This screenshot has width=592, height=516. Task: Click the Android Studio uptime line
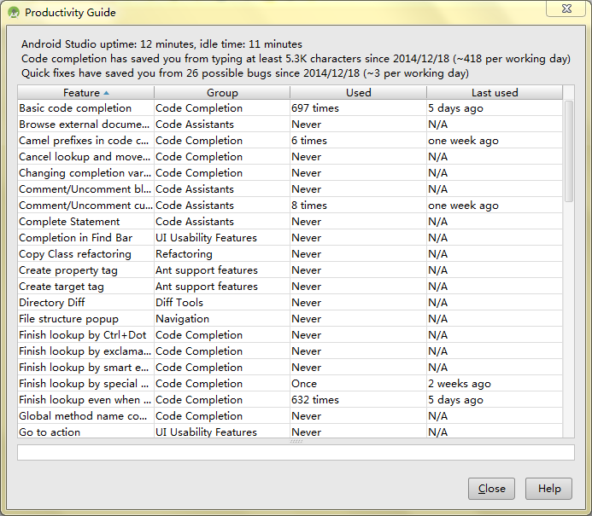pos(161,44)
